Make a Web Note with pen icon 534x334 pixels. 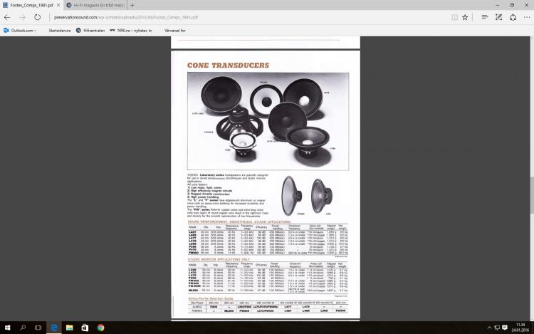click(x=498, y=17)
